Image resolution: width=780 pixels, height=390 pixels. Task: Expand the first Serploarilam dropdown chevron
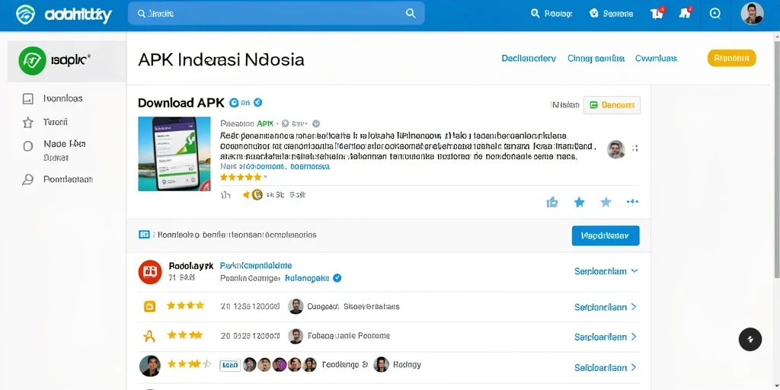(x=635, y=271)
